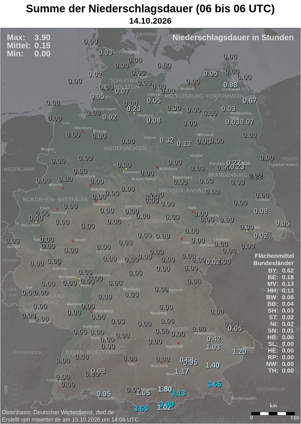Click the BY: 0.62 state average entry

(281, 270)
